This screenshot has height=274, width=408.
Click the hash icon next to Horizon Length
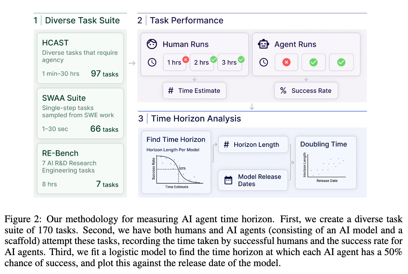tap(227, 144)
